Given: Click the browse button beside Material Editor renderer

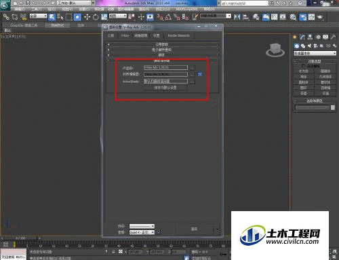Looking at the screenshot, I should [x=192, y=75].
